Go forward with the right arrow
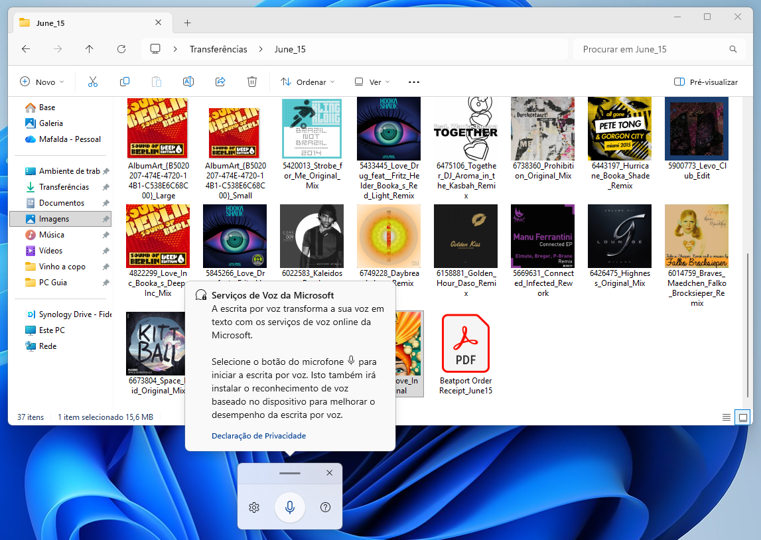761x540 pixels. [x=58, y=49]
